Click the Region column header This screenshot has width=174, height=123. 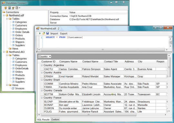[160, 61]
